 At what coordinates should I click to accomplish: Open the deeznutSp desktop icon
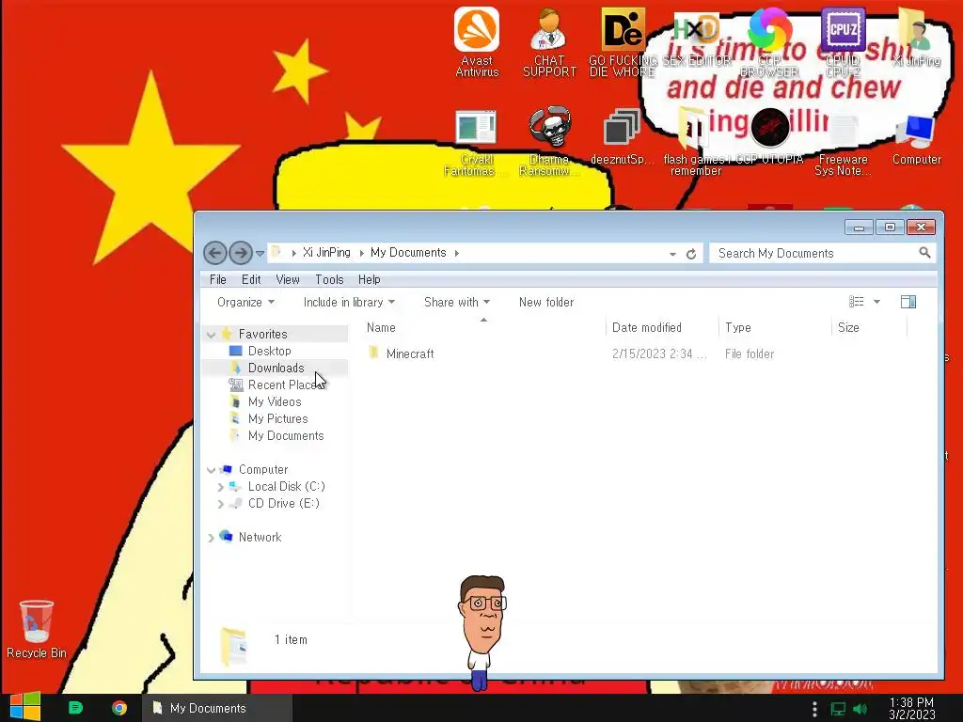coord(622,137)
